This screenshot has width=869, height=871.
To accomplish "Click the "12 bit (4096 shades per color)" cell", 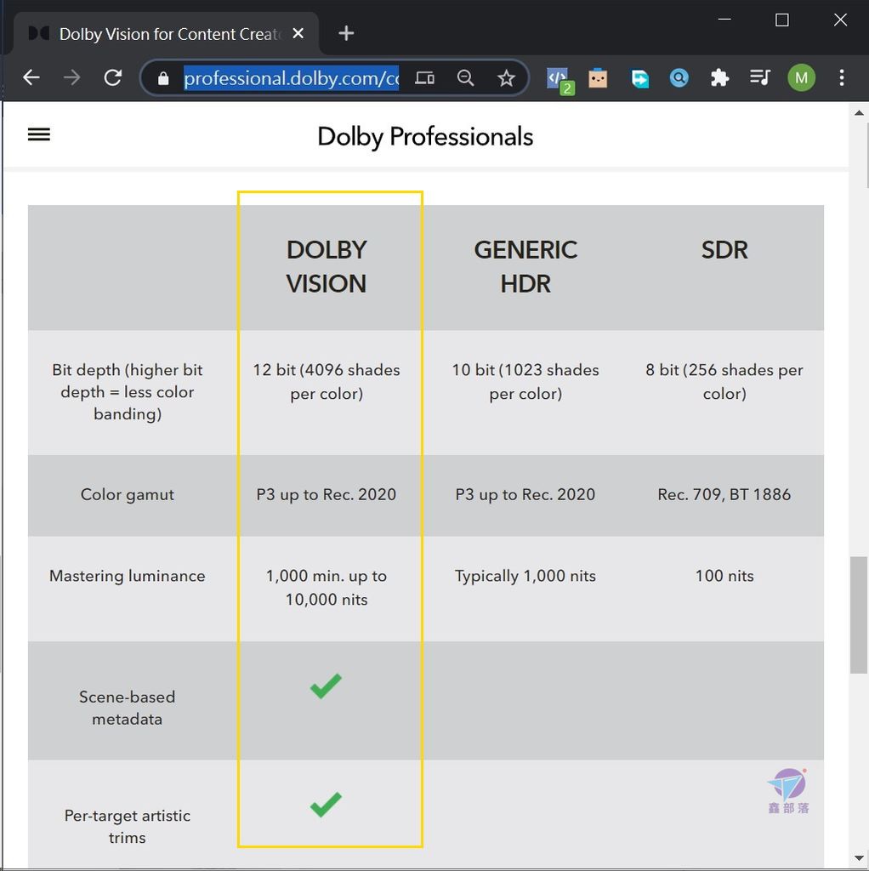I will 327,382.
